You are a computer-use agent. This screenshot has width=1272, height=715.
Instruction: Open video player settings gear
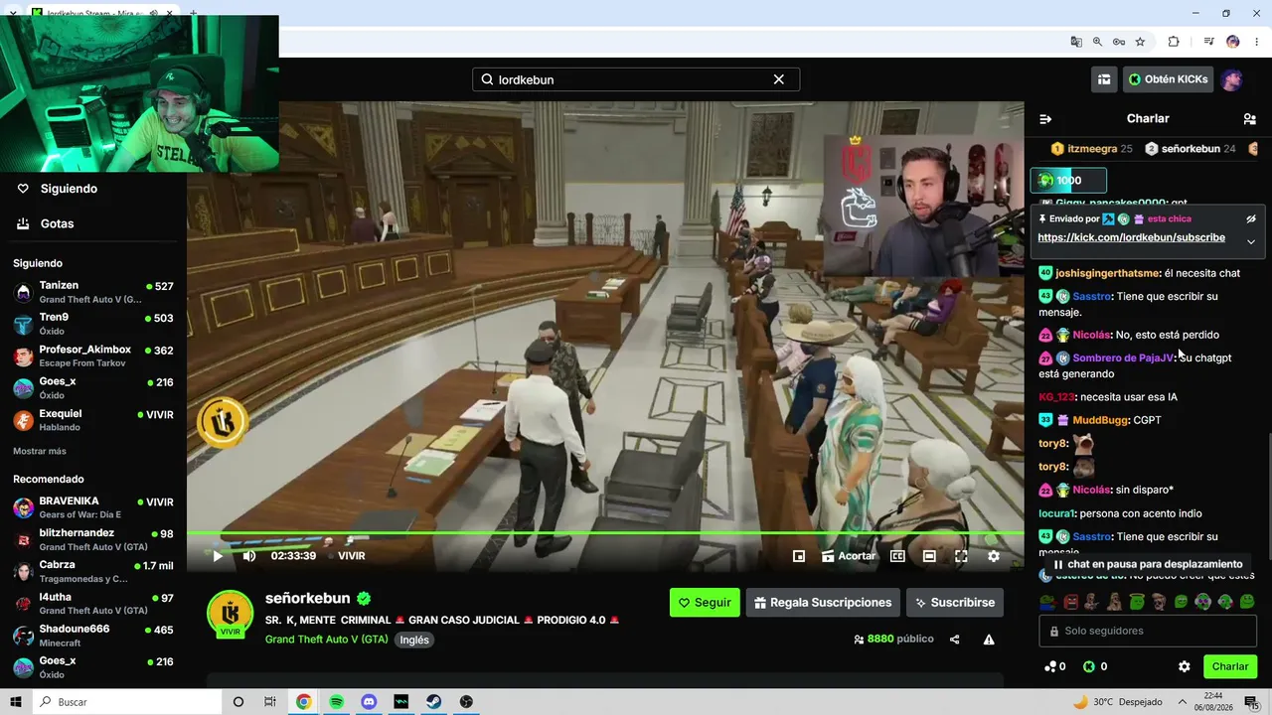coord(994,556)
